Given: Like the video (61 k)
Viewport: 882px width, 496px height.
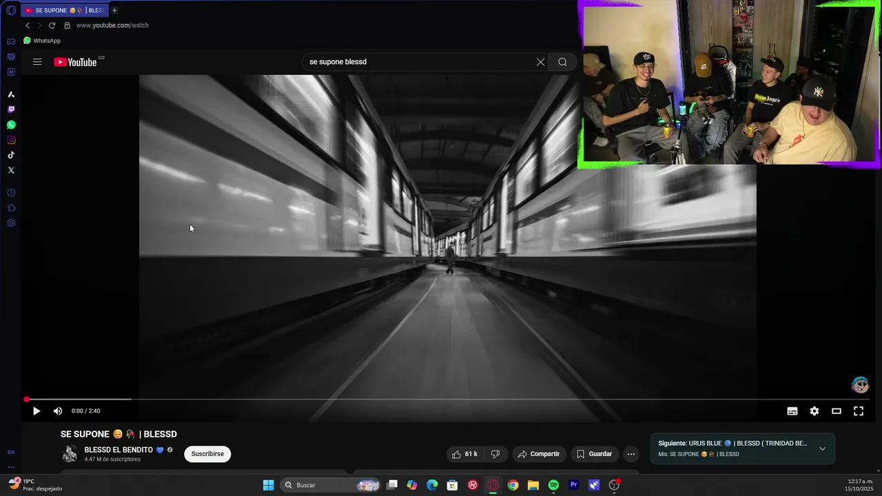Looking at the screenshot, I should tap(465, 454).
